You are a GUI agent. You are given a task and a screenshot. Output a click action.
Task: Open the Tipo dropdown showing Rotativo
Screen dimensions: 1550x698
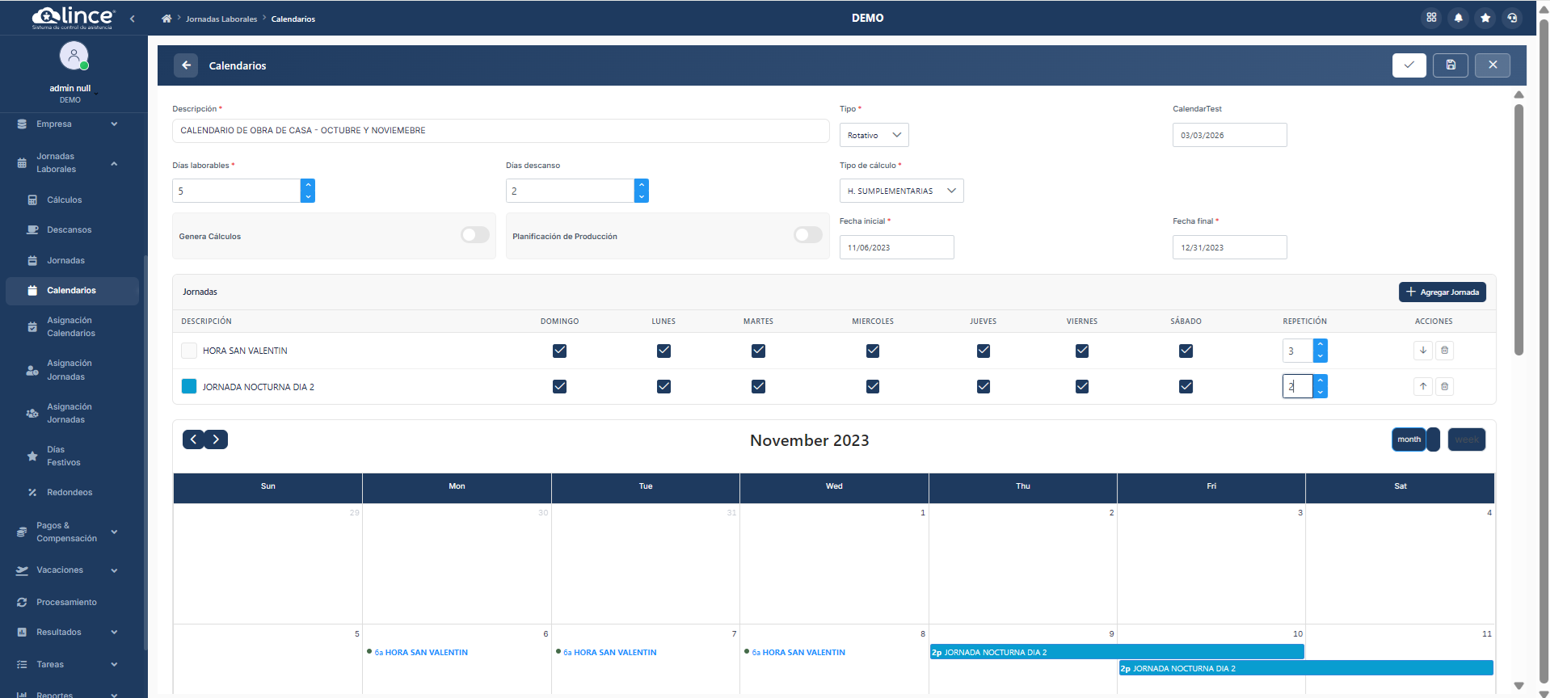pos(874,135)
